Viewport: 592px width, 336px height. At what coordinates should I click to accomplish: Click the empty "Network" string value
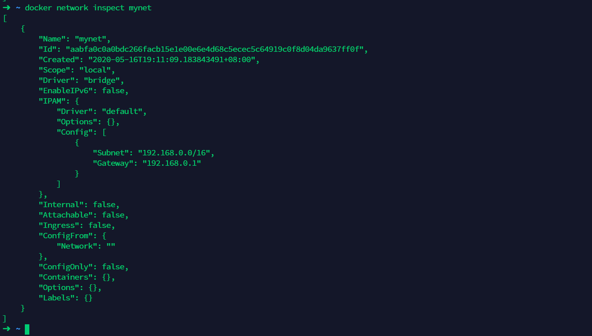pos(111,246)
